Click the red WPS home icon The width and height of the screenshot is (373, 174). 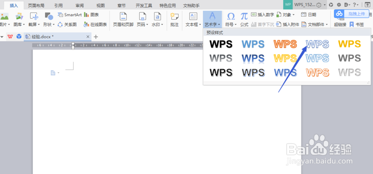pos(10,36)
